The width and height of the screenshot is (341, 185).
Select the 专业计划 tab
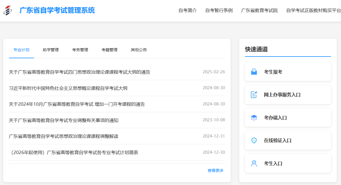click(21, 50)
